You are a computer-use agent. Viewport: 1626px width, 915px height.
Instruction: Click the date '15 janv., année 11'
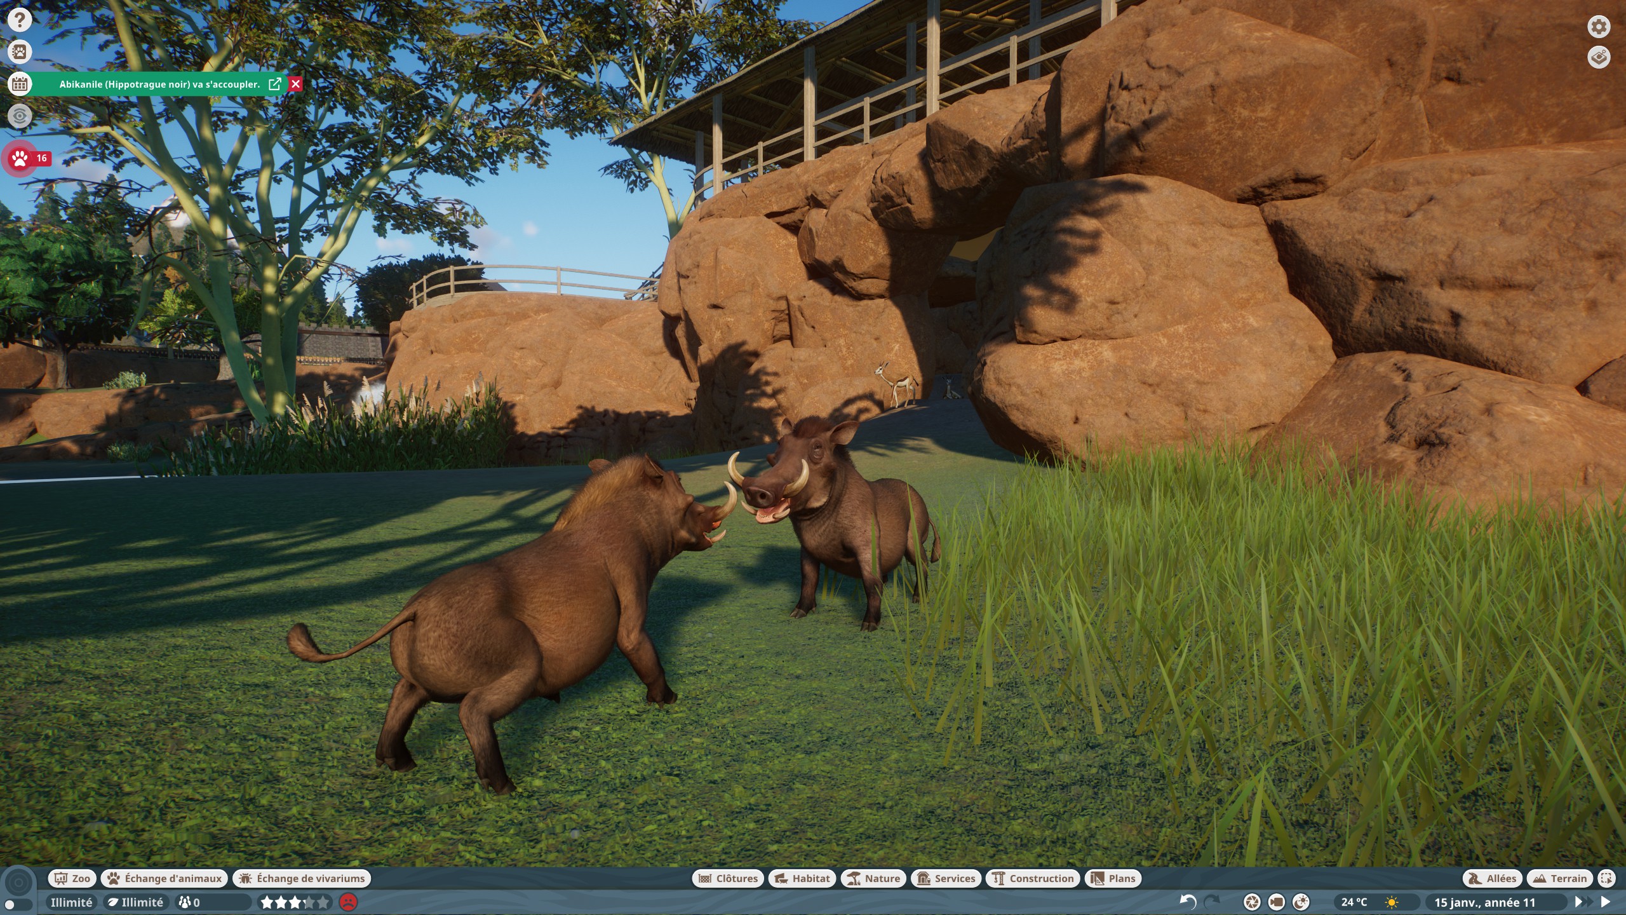coord(1484,902)
